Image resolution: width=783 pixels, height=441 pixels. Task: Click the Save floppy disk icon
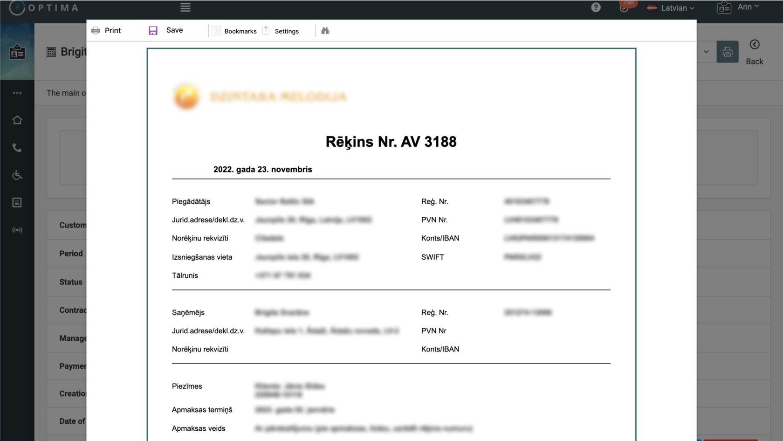pos(153,31)
